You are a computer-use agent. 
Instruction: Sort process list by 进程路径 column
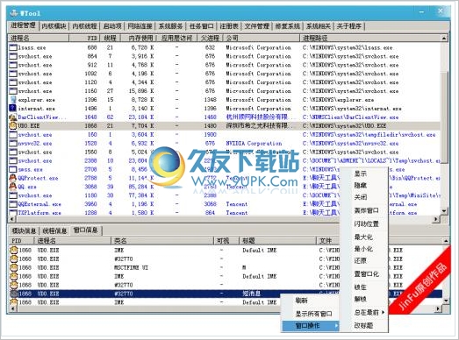(x=370, y=38)
